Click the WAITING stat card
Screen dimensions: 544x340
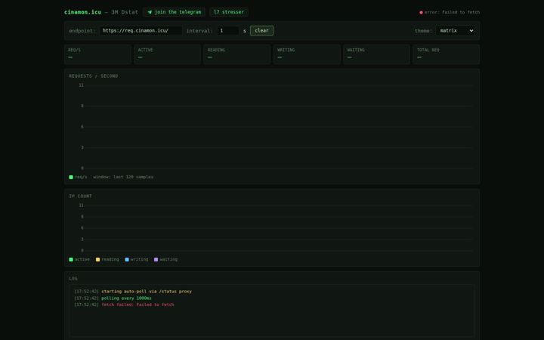point(376,54)
